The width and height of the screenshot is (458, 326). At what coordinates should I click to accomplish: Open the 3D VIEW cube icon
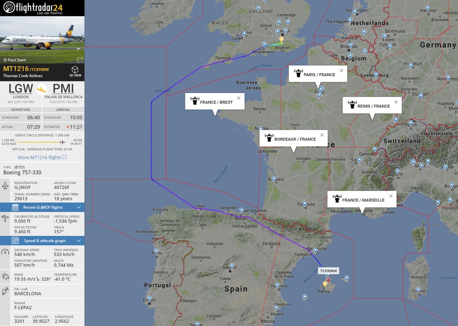pos(75,69)
